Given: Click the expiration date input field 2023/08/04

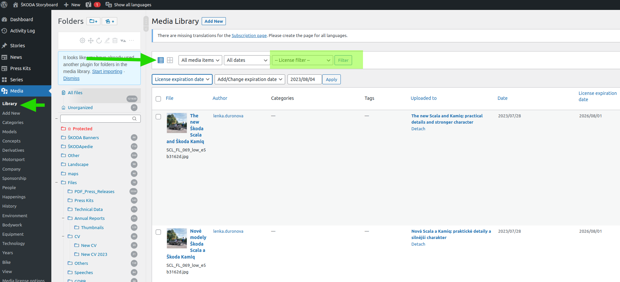Looking at the screenshot, I should [304, 79].
